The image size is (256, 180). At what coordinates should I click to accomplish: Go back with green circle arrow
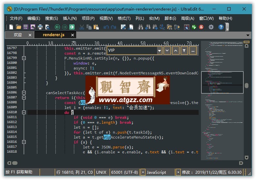(x=57, y=27)
